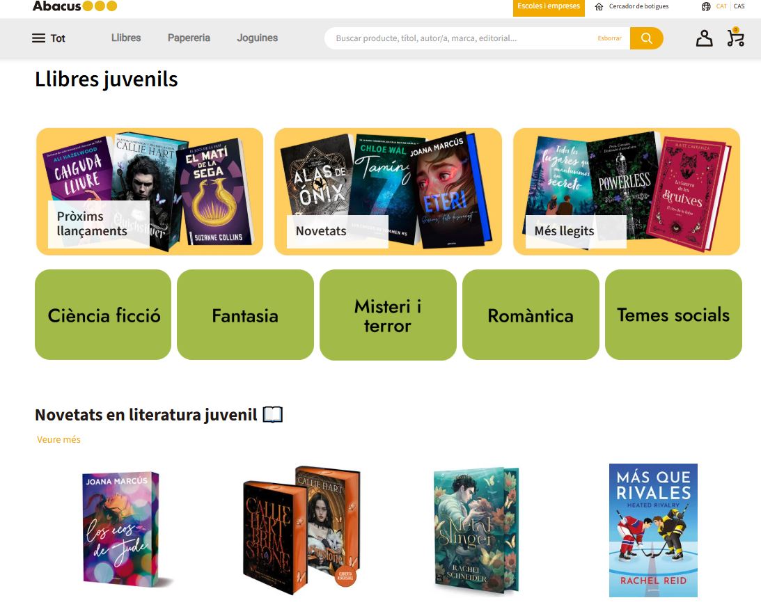Open the Llibres menu
The height and width of the screenshot is (607, 761).
(x=126, y=38)
